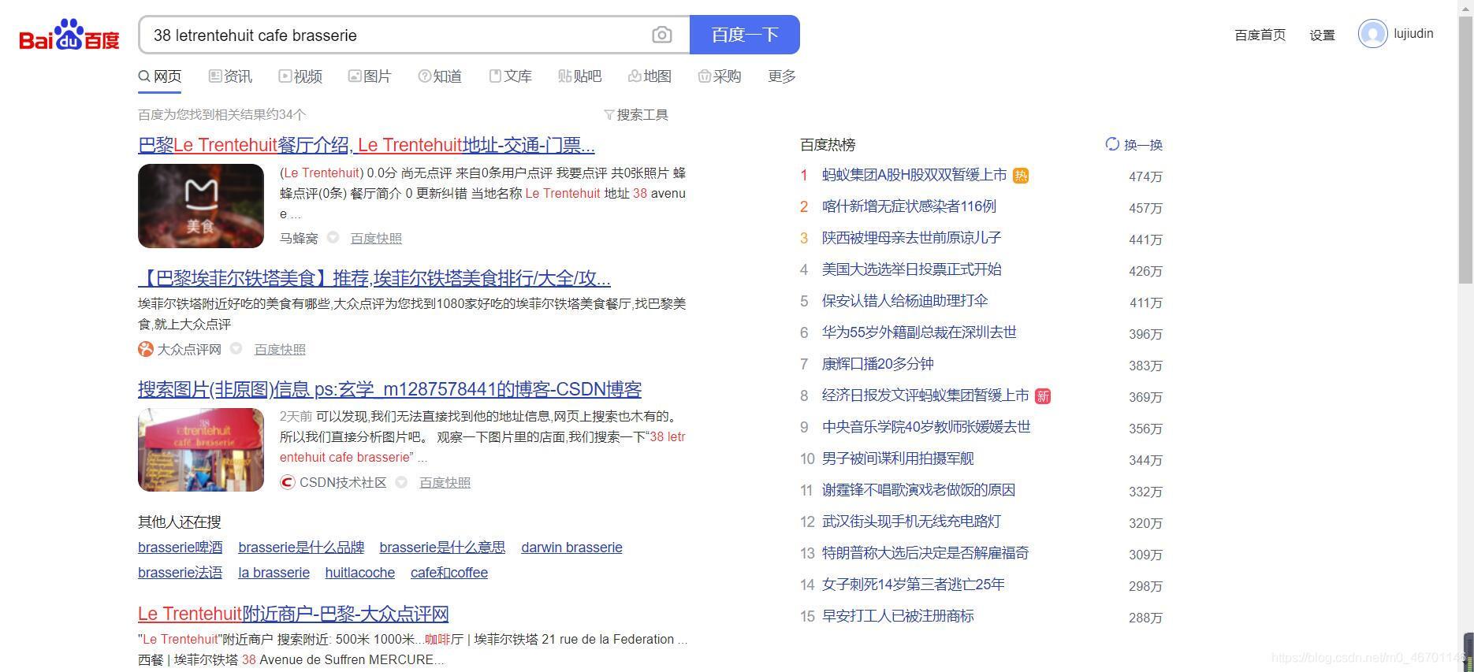This screenshot has height=672, width=1474.
Task: Open the 更多 tab menu
Action: coord(782,76)
